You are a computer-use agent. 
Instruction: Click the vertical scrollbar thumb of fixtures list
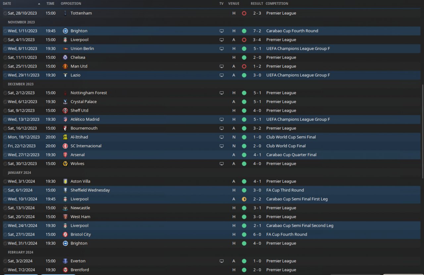point(422,132)
